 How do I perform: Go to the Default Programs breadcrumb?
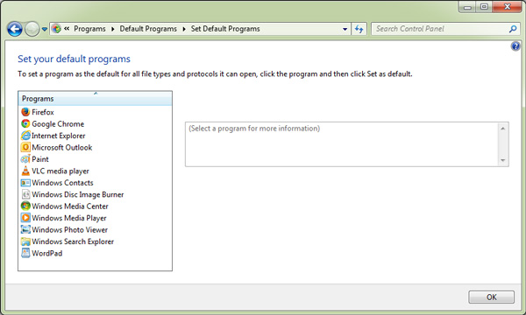(x=148, y=29)
